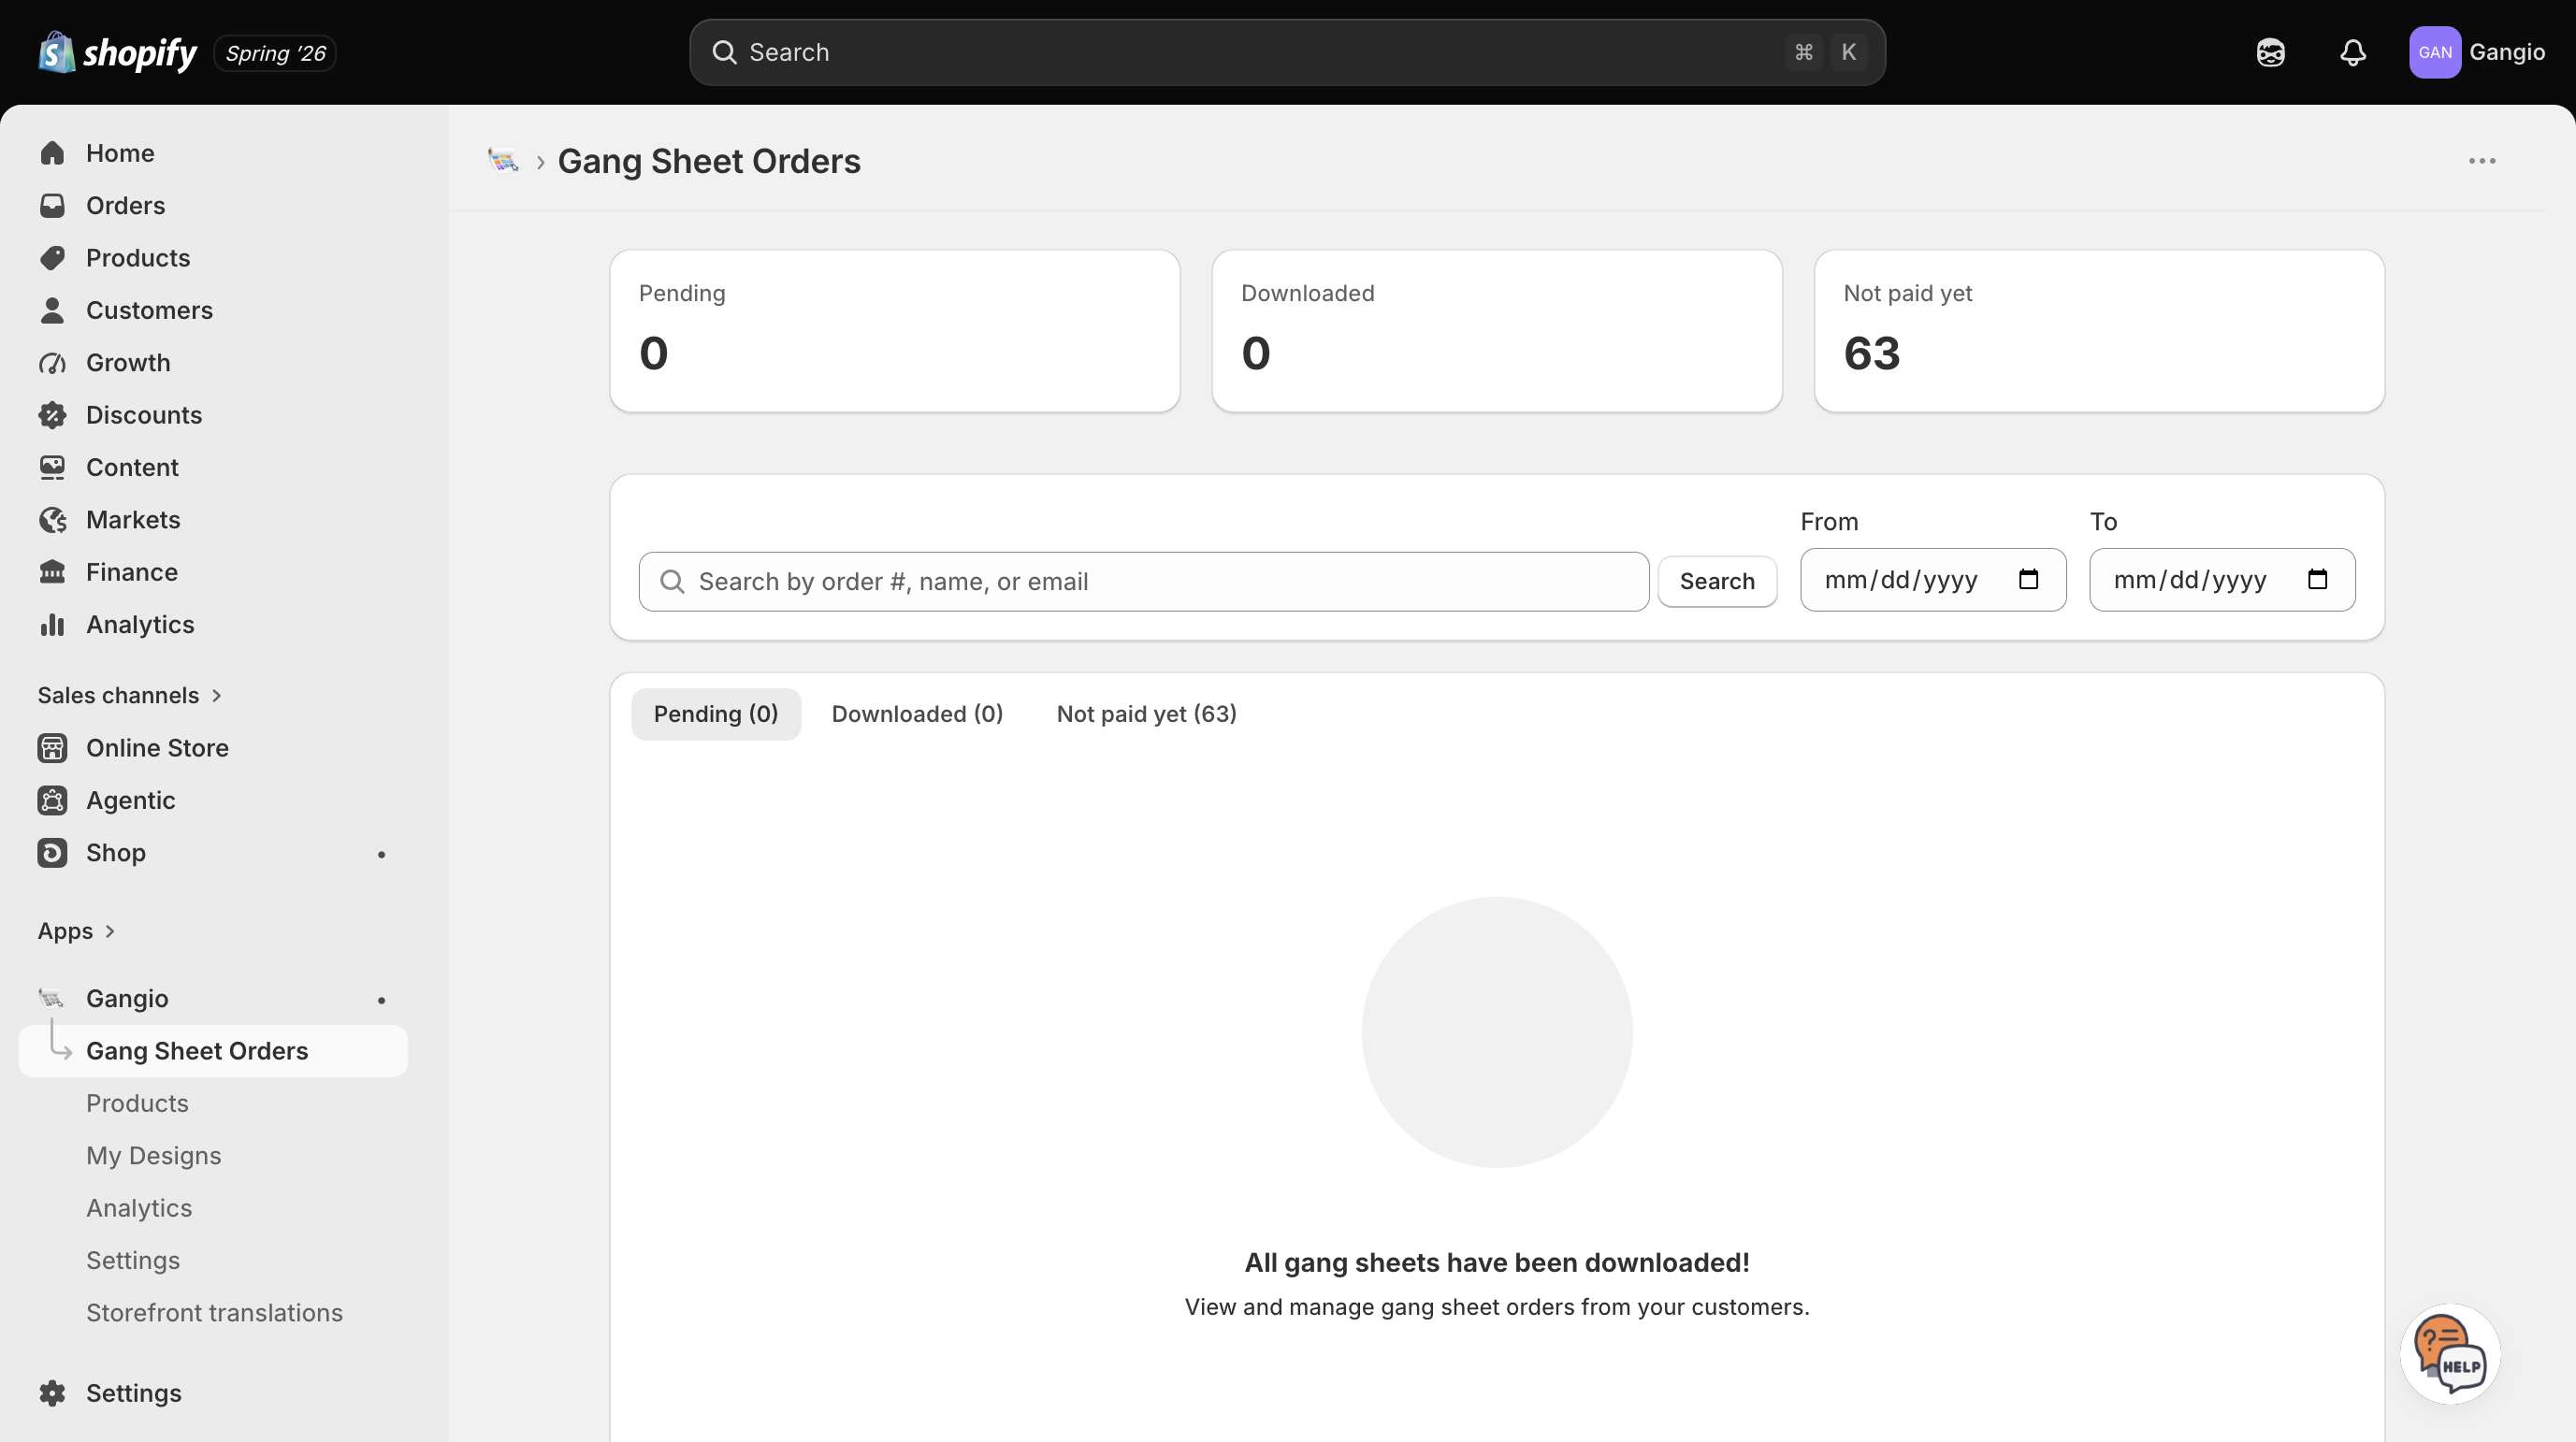This screenshot has width=2576, height=1442.
Task: Click the pin dot next to Gangio
Action: 381,1000
